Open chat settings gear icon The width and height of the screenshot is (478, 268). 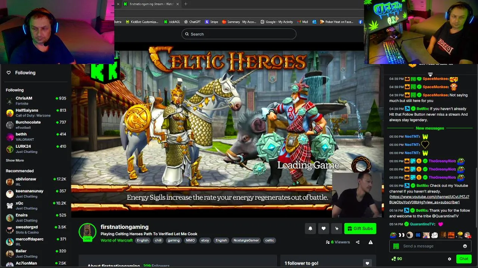[x=449, y=259]
